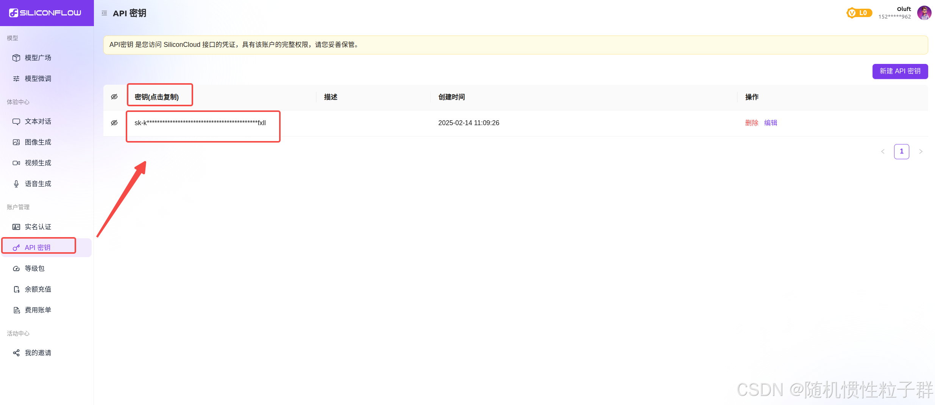The image size is (935, 405).
Task: Click the 体验中心 section label
Action: [x=18, y=102]
